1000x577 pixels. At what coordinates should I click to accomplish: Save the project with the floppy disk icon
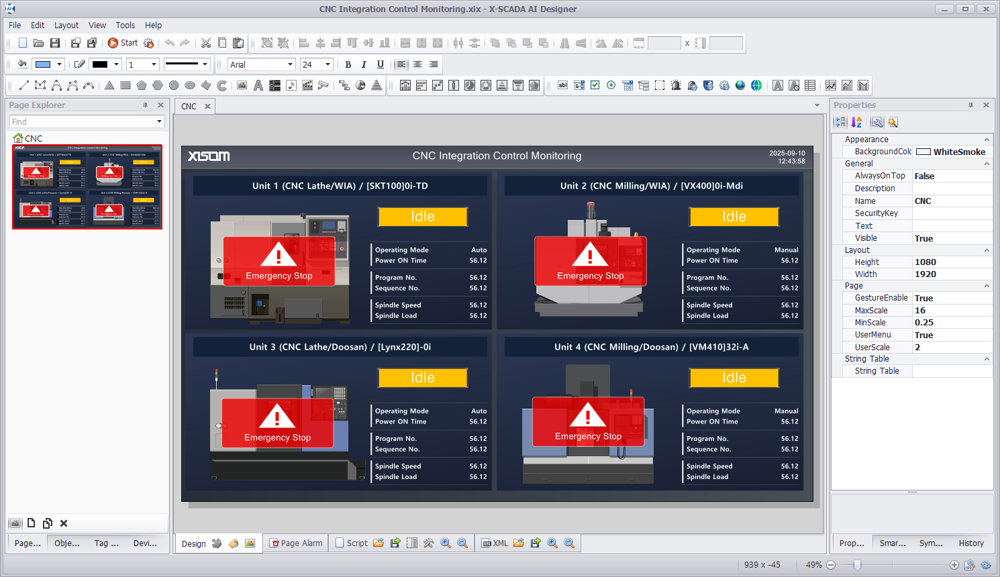[55, 43]
